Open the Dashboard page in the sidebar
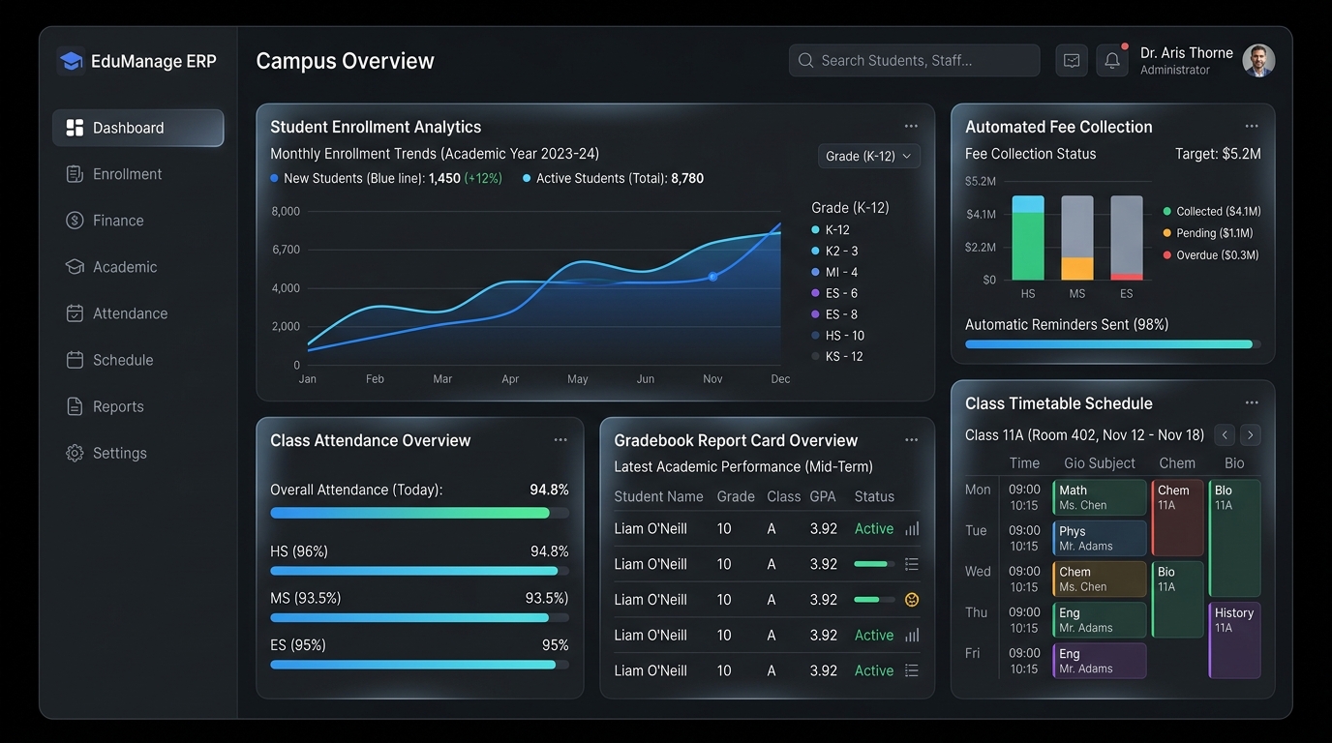 click(138, 128)
